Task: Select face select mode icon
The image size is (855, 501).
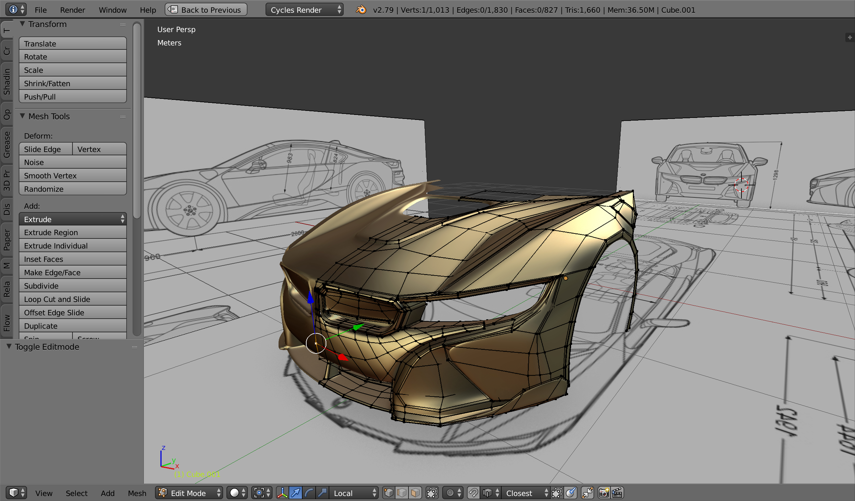Action: tap(415, 493)
